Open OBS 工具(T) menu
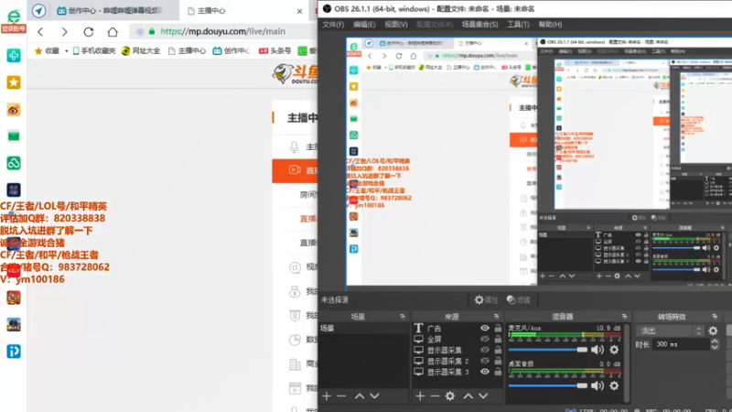Screen dimensions: 732x412 [x=518, y=25]
